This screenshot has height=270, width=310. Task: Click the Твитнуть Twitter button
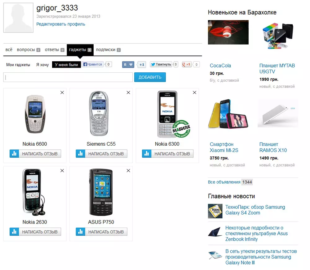click(x=161, y=64)
